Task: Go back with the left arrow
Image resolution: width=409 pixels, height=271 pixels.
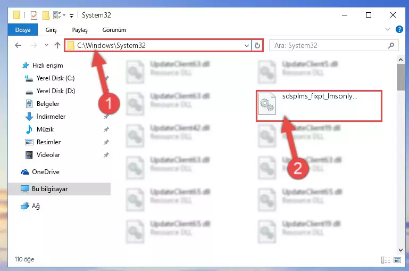Action: point(18,45)
